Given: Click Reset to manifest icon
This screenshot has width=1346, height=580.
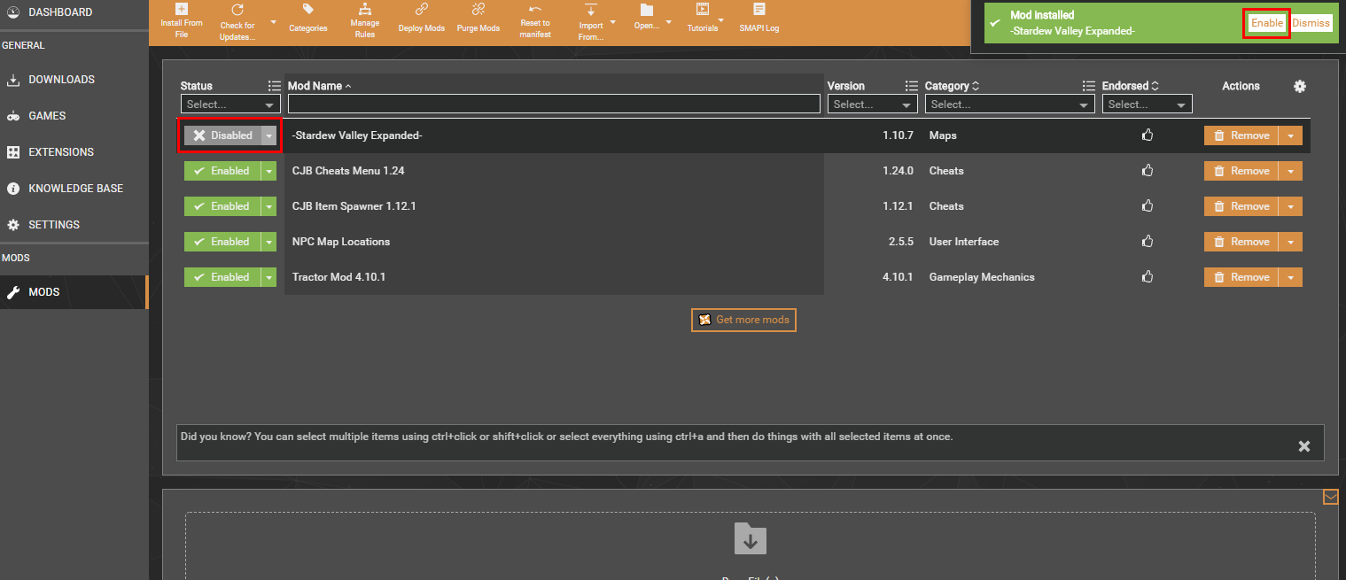Looking at the screenshot, I should [535, 9].
